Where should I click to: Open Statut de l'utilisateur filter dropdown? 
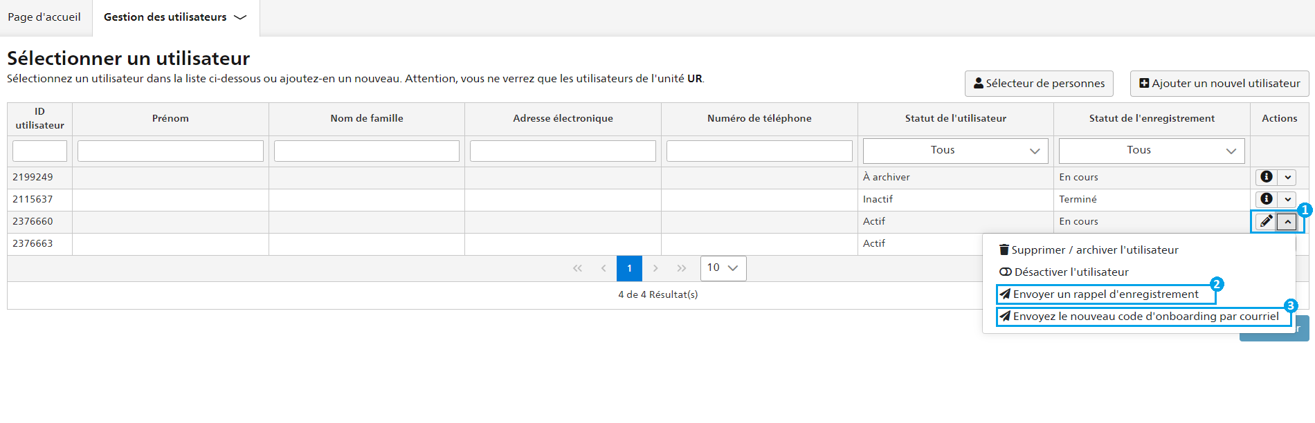[x=955, y=151]
